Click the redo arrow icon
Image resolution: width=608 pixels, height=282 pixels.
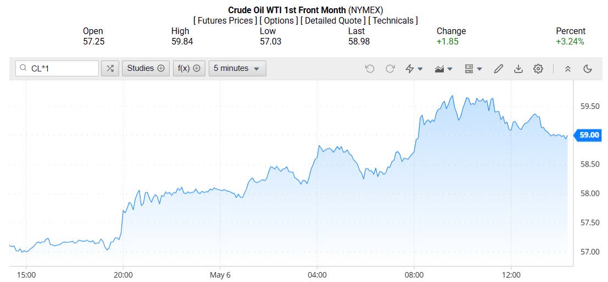(390, 69)
